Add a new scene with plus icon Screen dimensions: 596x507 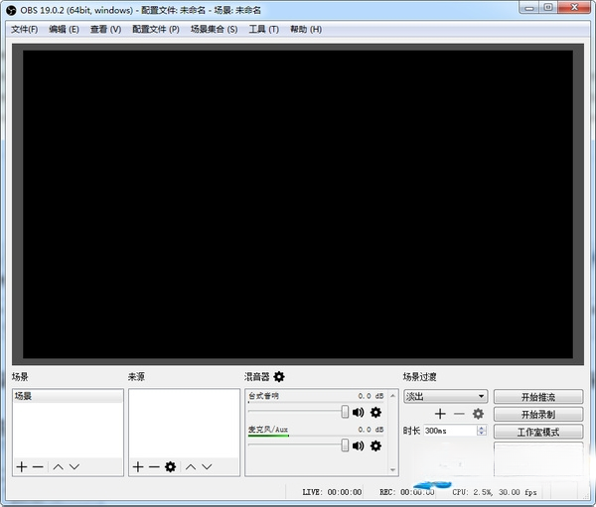pyautogui.click(x=22, y=466)
